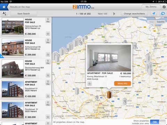
Task: Select the lasso draw-area tool
Action: tap(163, 14)
